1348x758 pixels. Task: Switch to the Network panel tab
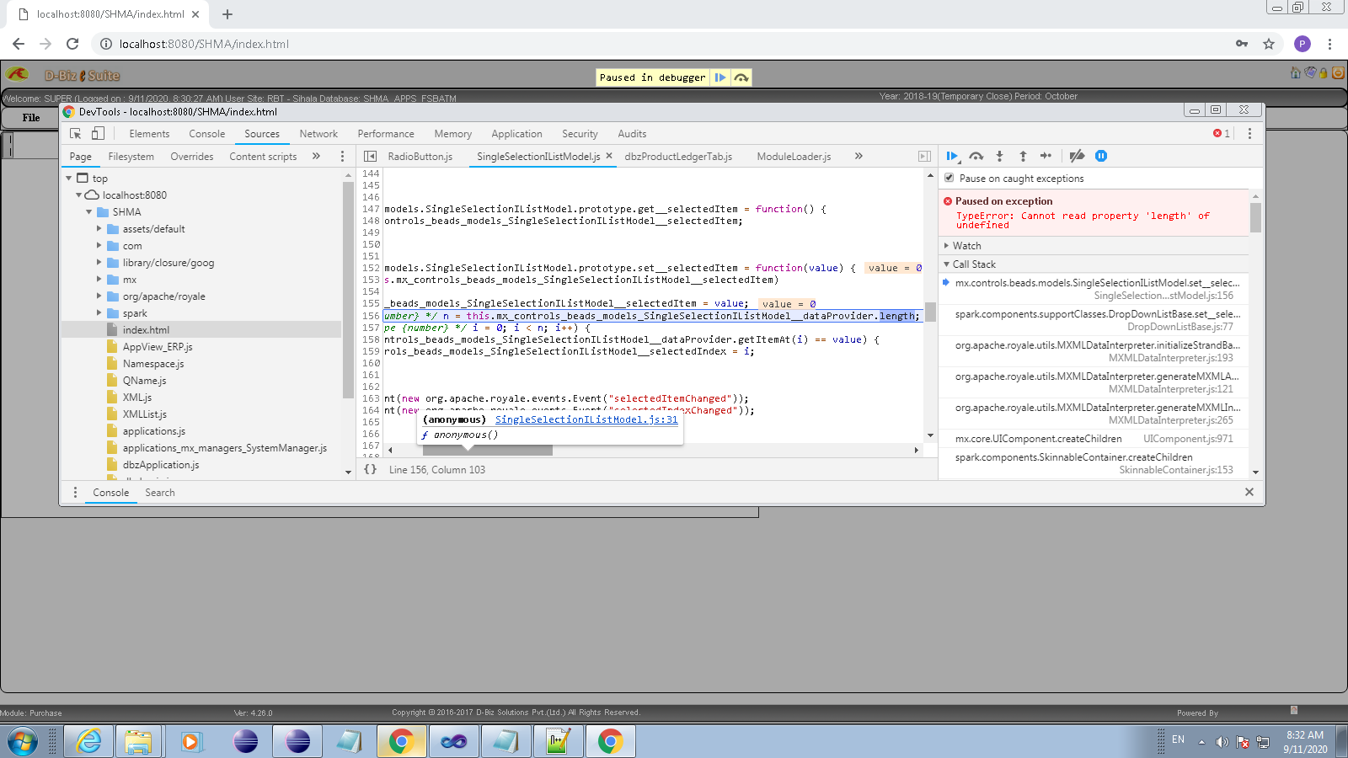click(x=318, y=134)
